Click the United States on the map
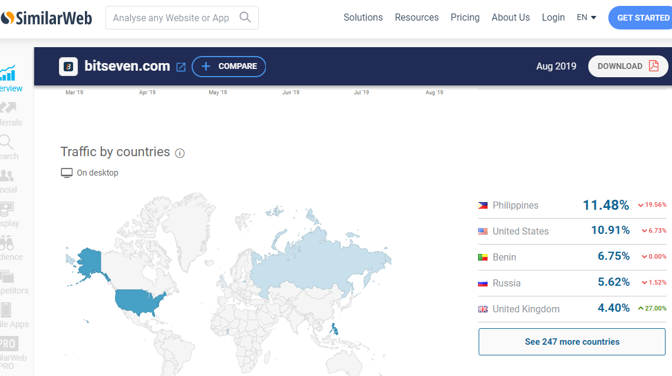This screenshot has height=376, width=672. click(x=138, y=301)
